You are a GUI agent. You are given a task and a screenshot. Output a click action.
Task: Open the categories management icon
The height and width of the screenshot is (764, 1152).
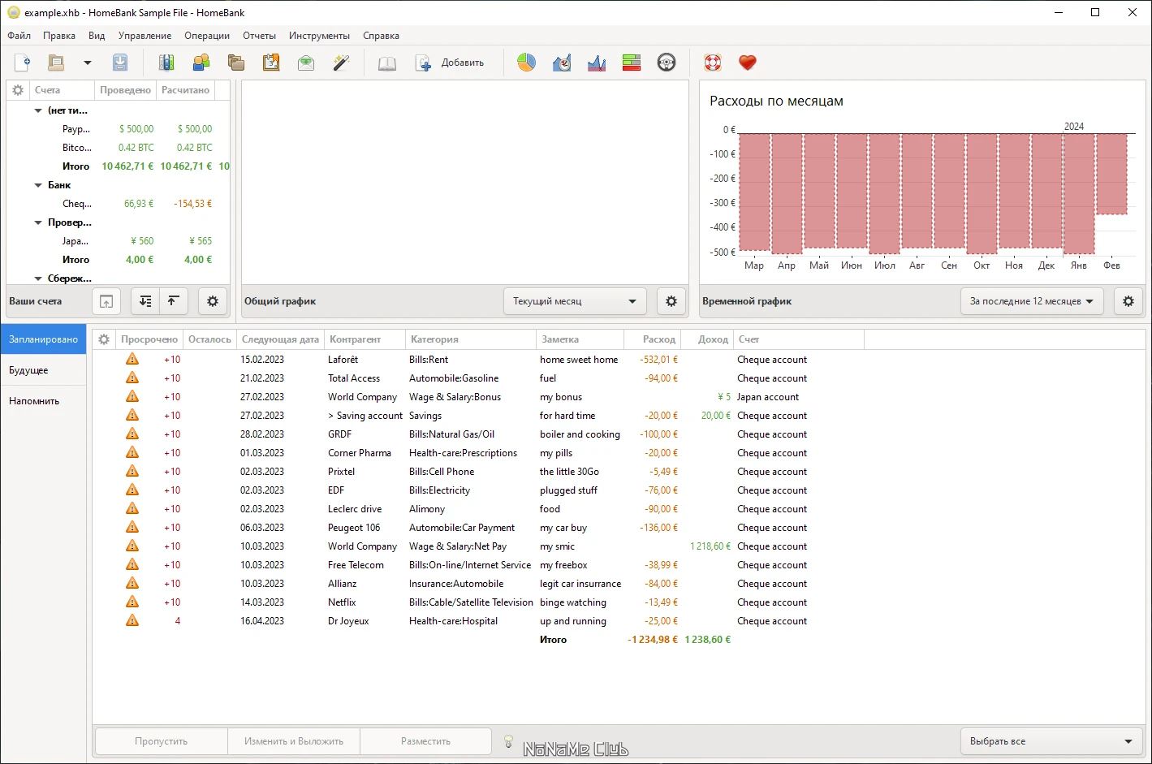236,63
